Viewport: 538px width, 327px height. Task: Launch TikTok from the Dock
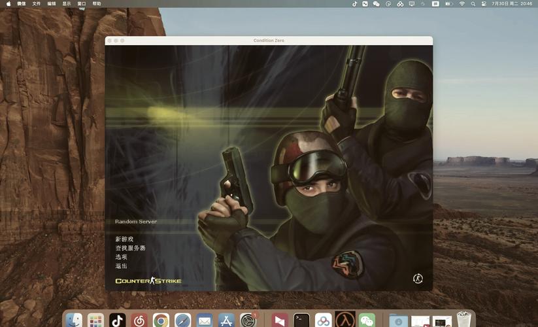[x=118, y=320]
